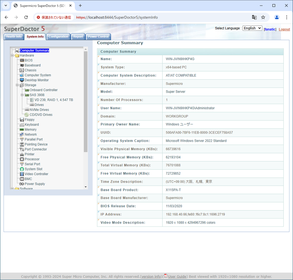Click the tree panel scroll down arrow
293x280 pixels.
coord(86,187)
